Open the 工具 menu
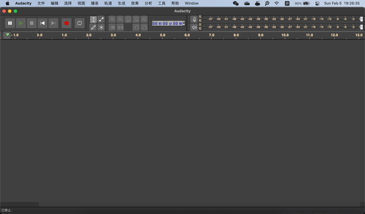 pos(162,3)
